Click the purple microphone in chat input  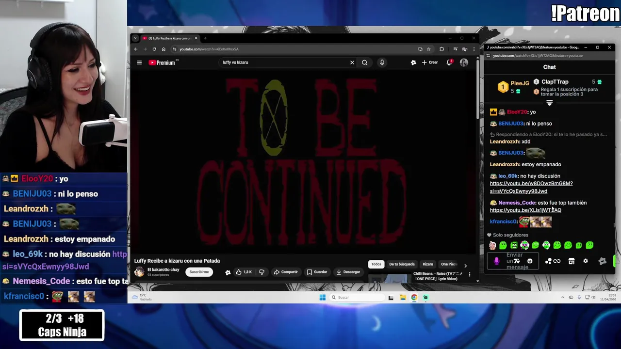(496, 261)
